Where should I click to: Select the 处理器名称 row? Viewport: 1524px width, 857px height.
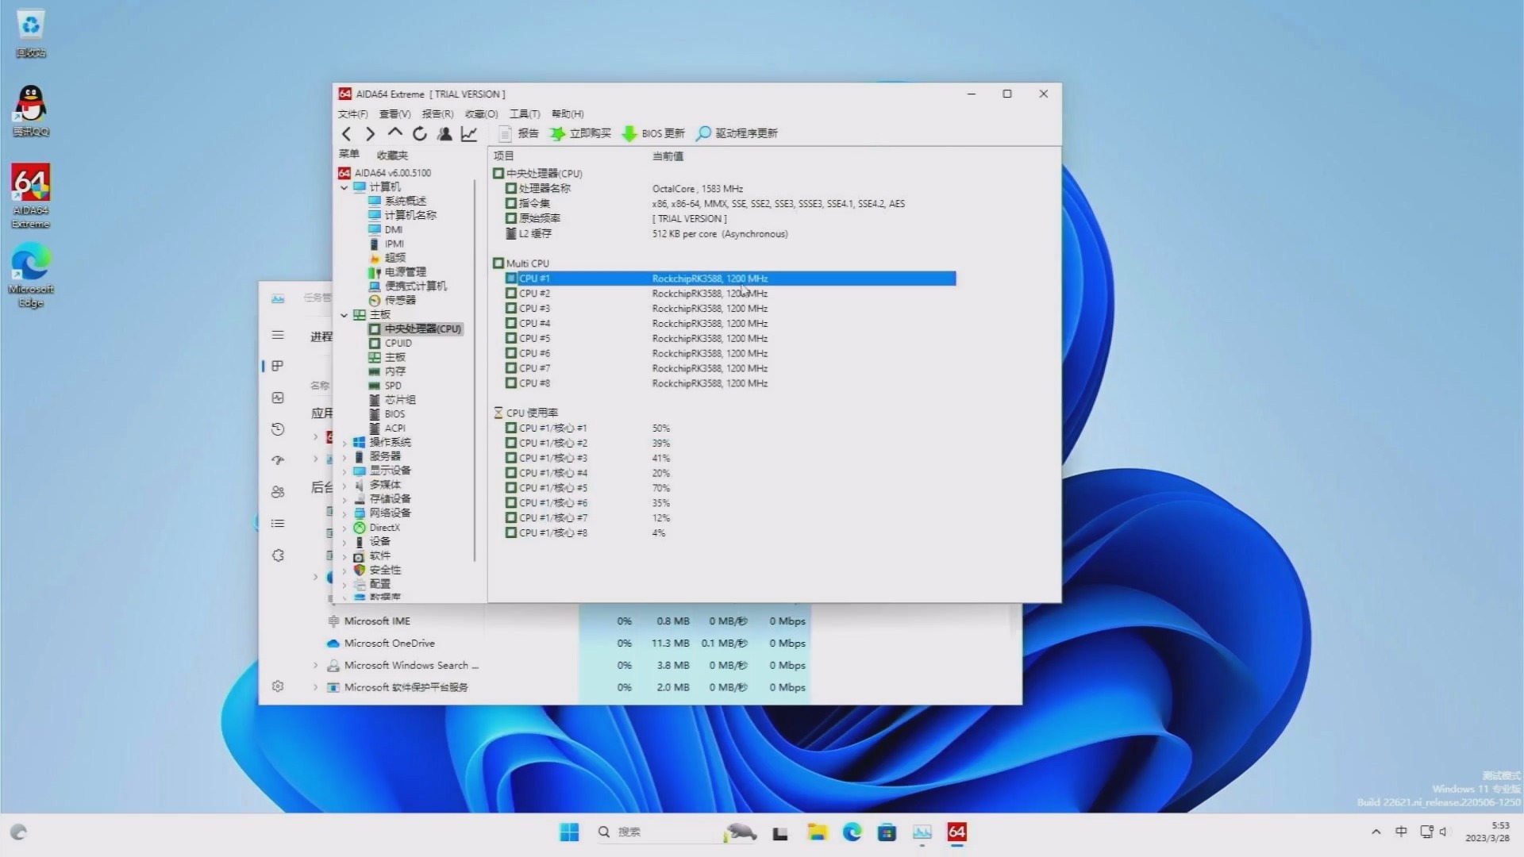coord(730,189)
